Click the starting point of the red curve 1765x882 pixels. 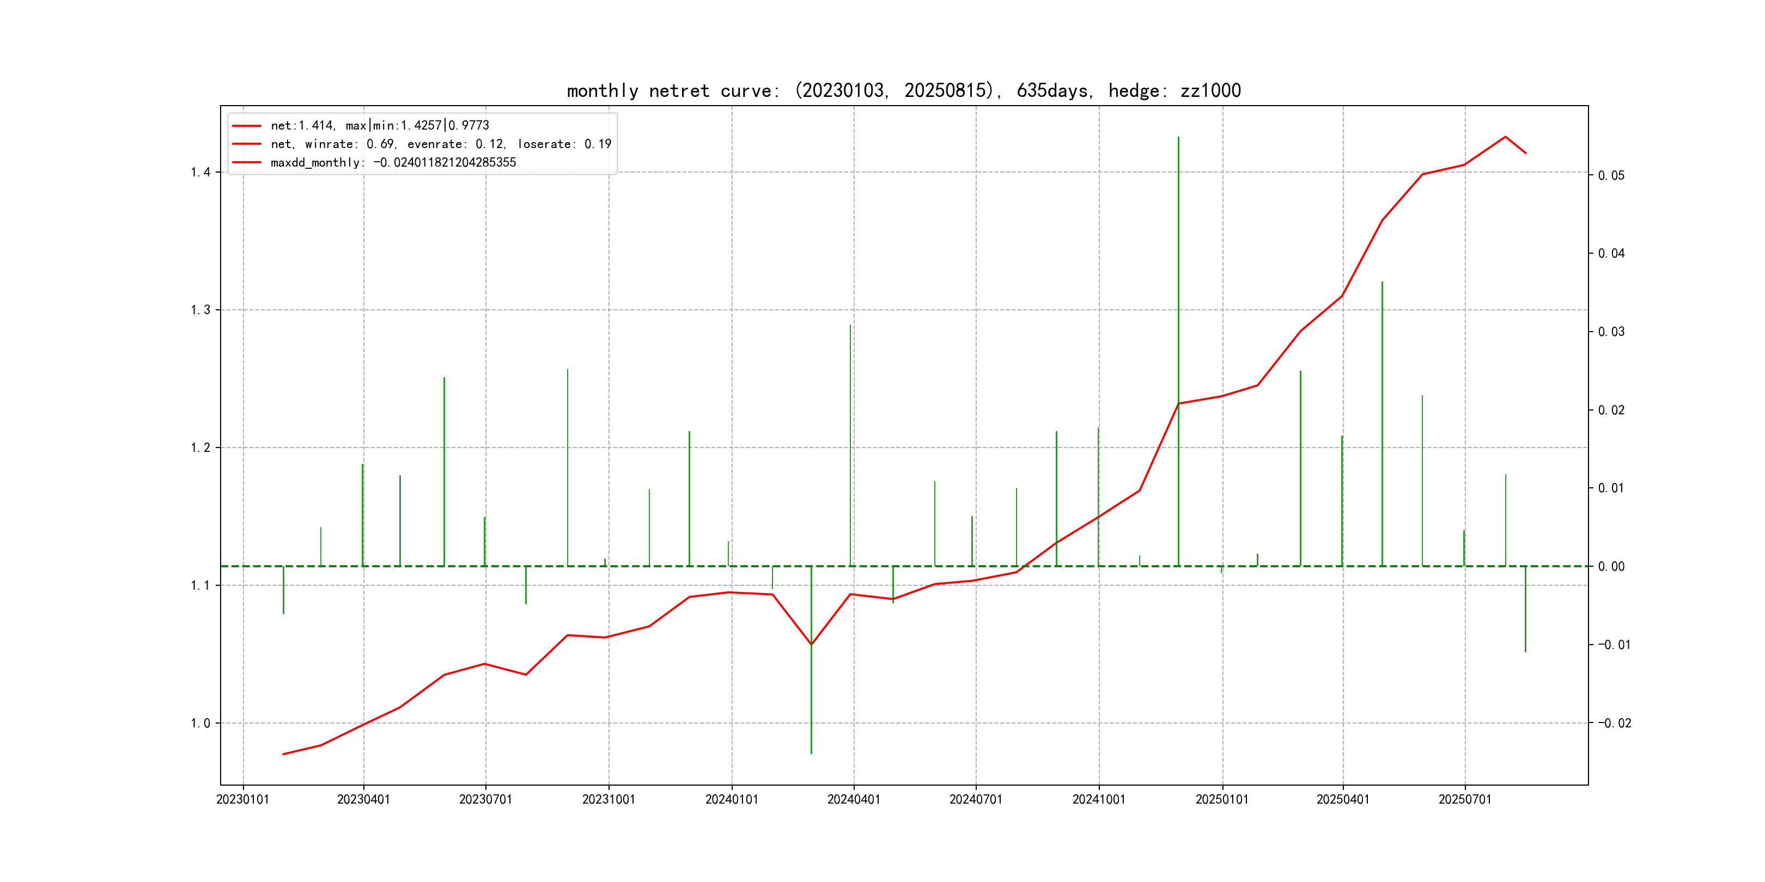[x=284, y=754]
